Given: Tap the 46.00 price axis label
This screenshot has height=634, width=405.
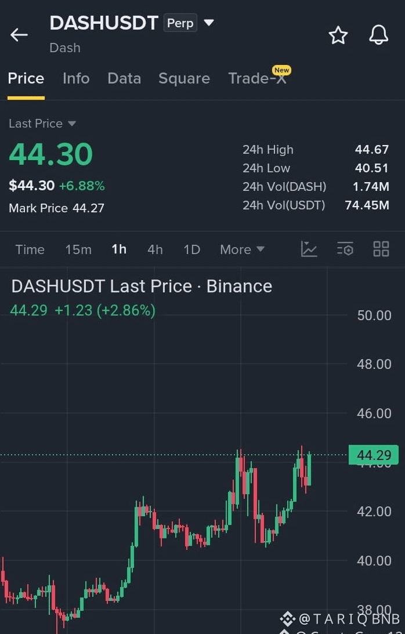Looking at the screenshot, I should [374, 413].
